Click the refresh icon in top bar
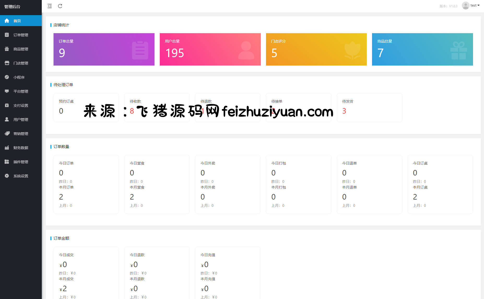 coord(60,6)
